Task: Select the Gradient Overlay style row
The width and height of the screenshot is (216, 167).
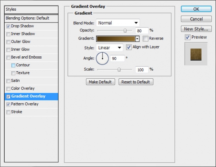Action: tap(31, 96)
